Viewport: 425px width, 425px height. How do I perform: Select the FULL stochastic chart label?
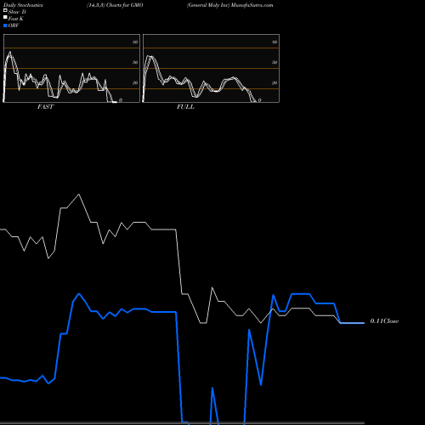[x=185, y=107]
